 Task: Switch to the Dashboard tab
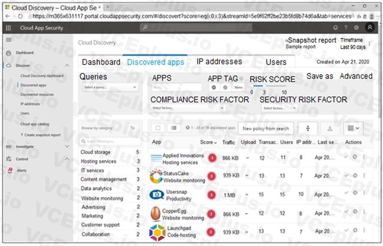click(101, 62)
